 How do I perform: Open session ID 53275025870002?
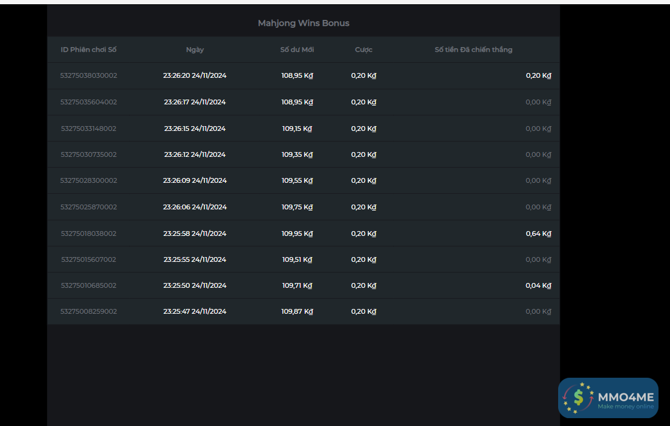pos(88,207)
